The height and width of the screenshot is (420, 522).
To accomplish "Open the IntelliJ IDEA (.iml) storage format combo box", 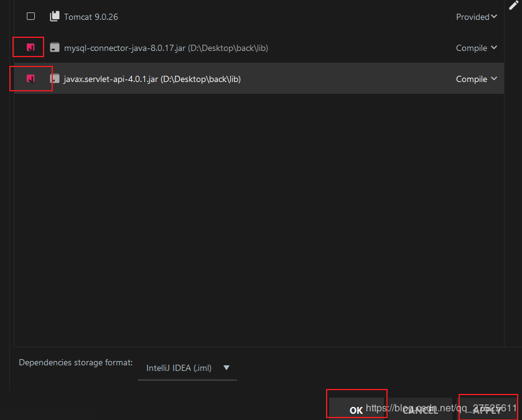I will coord(179,368).
